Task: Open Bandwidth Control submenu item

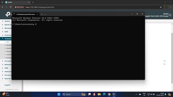Action: click(x=9, y=45)
